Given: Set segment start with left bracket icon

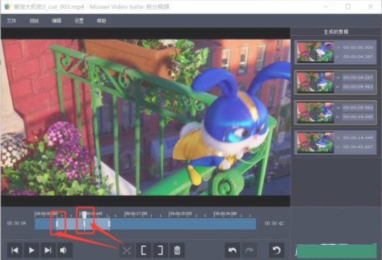Looking at the screenshot, I should tap(144, 251).
